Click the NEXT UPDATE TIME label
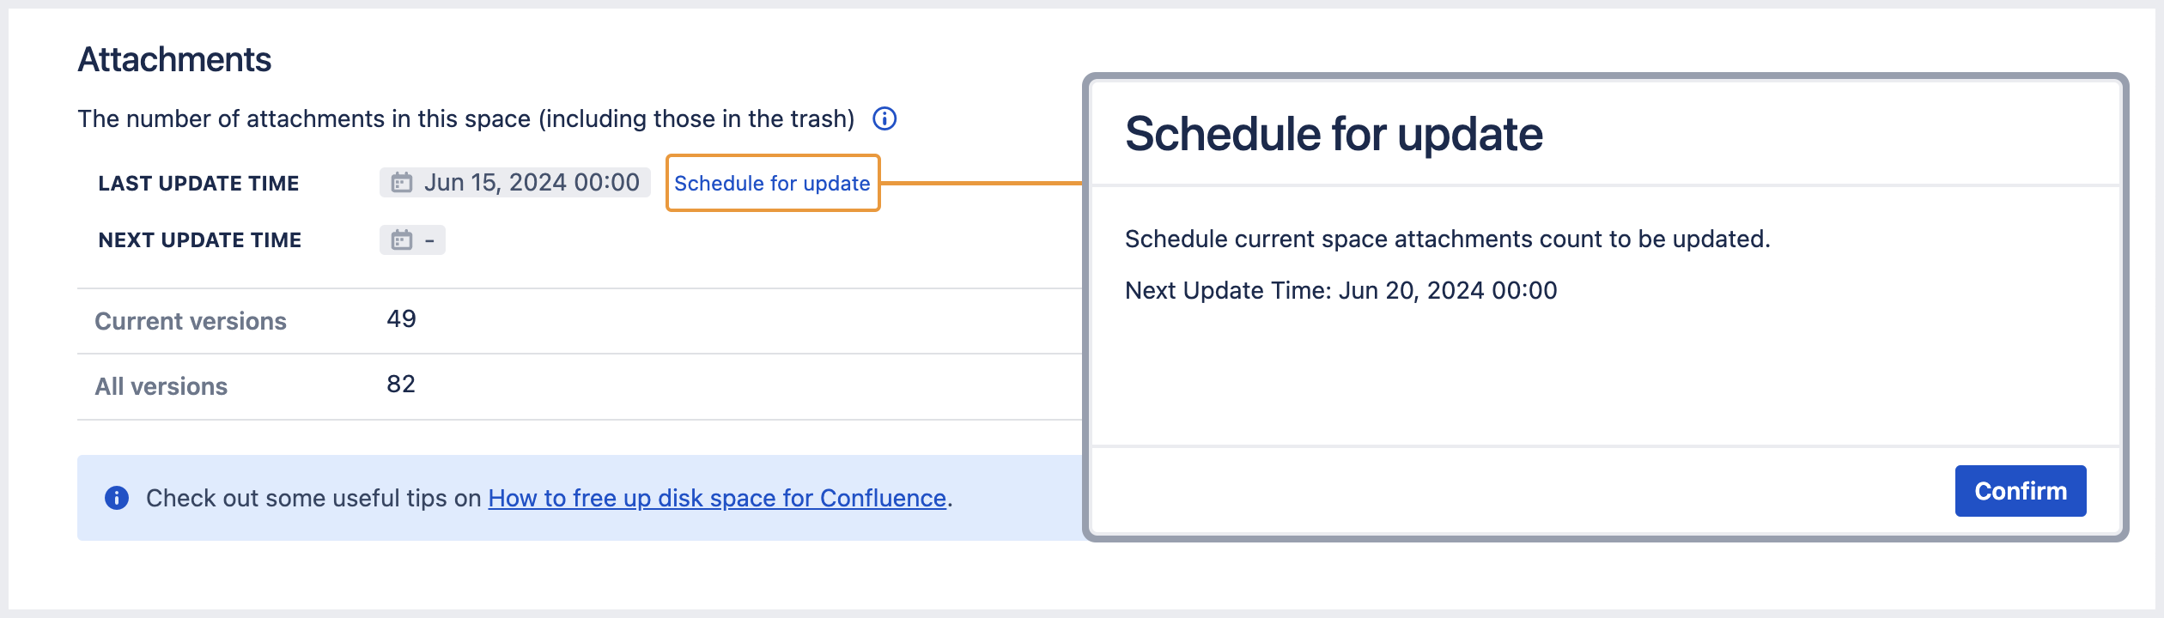 pos(200,240)
